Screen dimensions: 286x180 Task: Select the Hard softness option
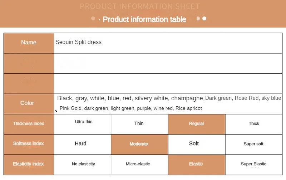pos(81,143)
